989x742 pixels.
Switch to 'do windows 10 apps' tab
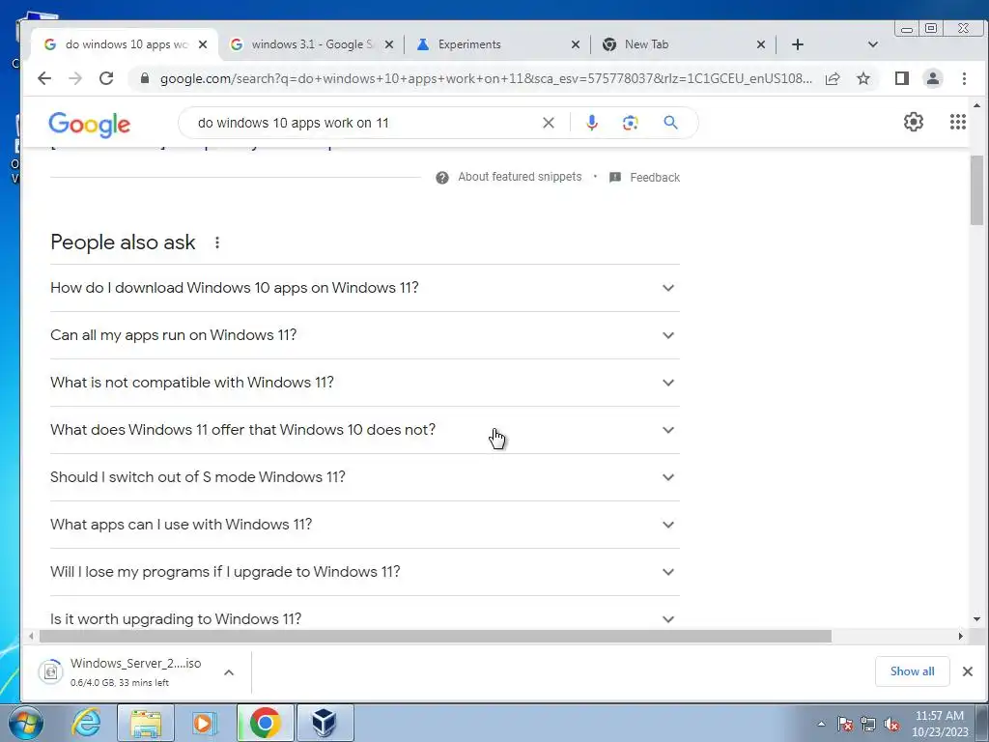123,44
